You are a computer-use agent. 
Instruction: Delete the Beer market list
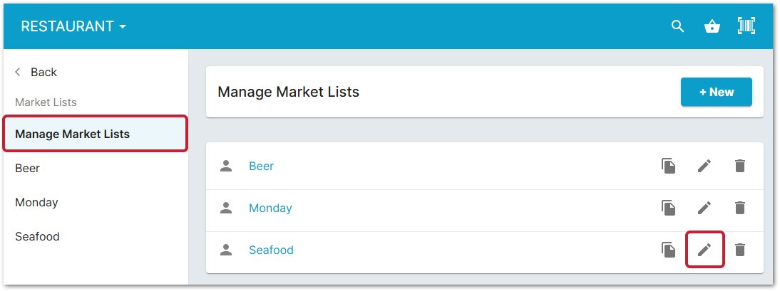[x=740, y=166]
